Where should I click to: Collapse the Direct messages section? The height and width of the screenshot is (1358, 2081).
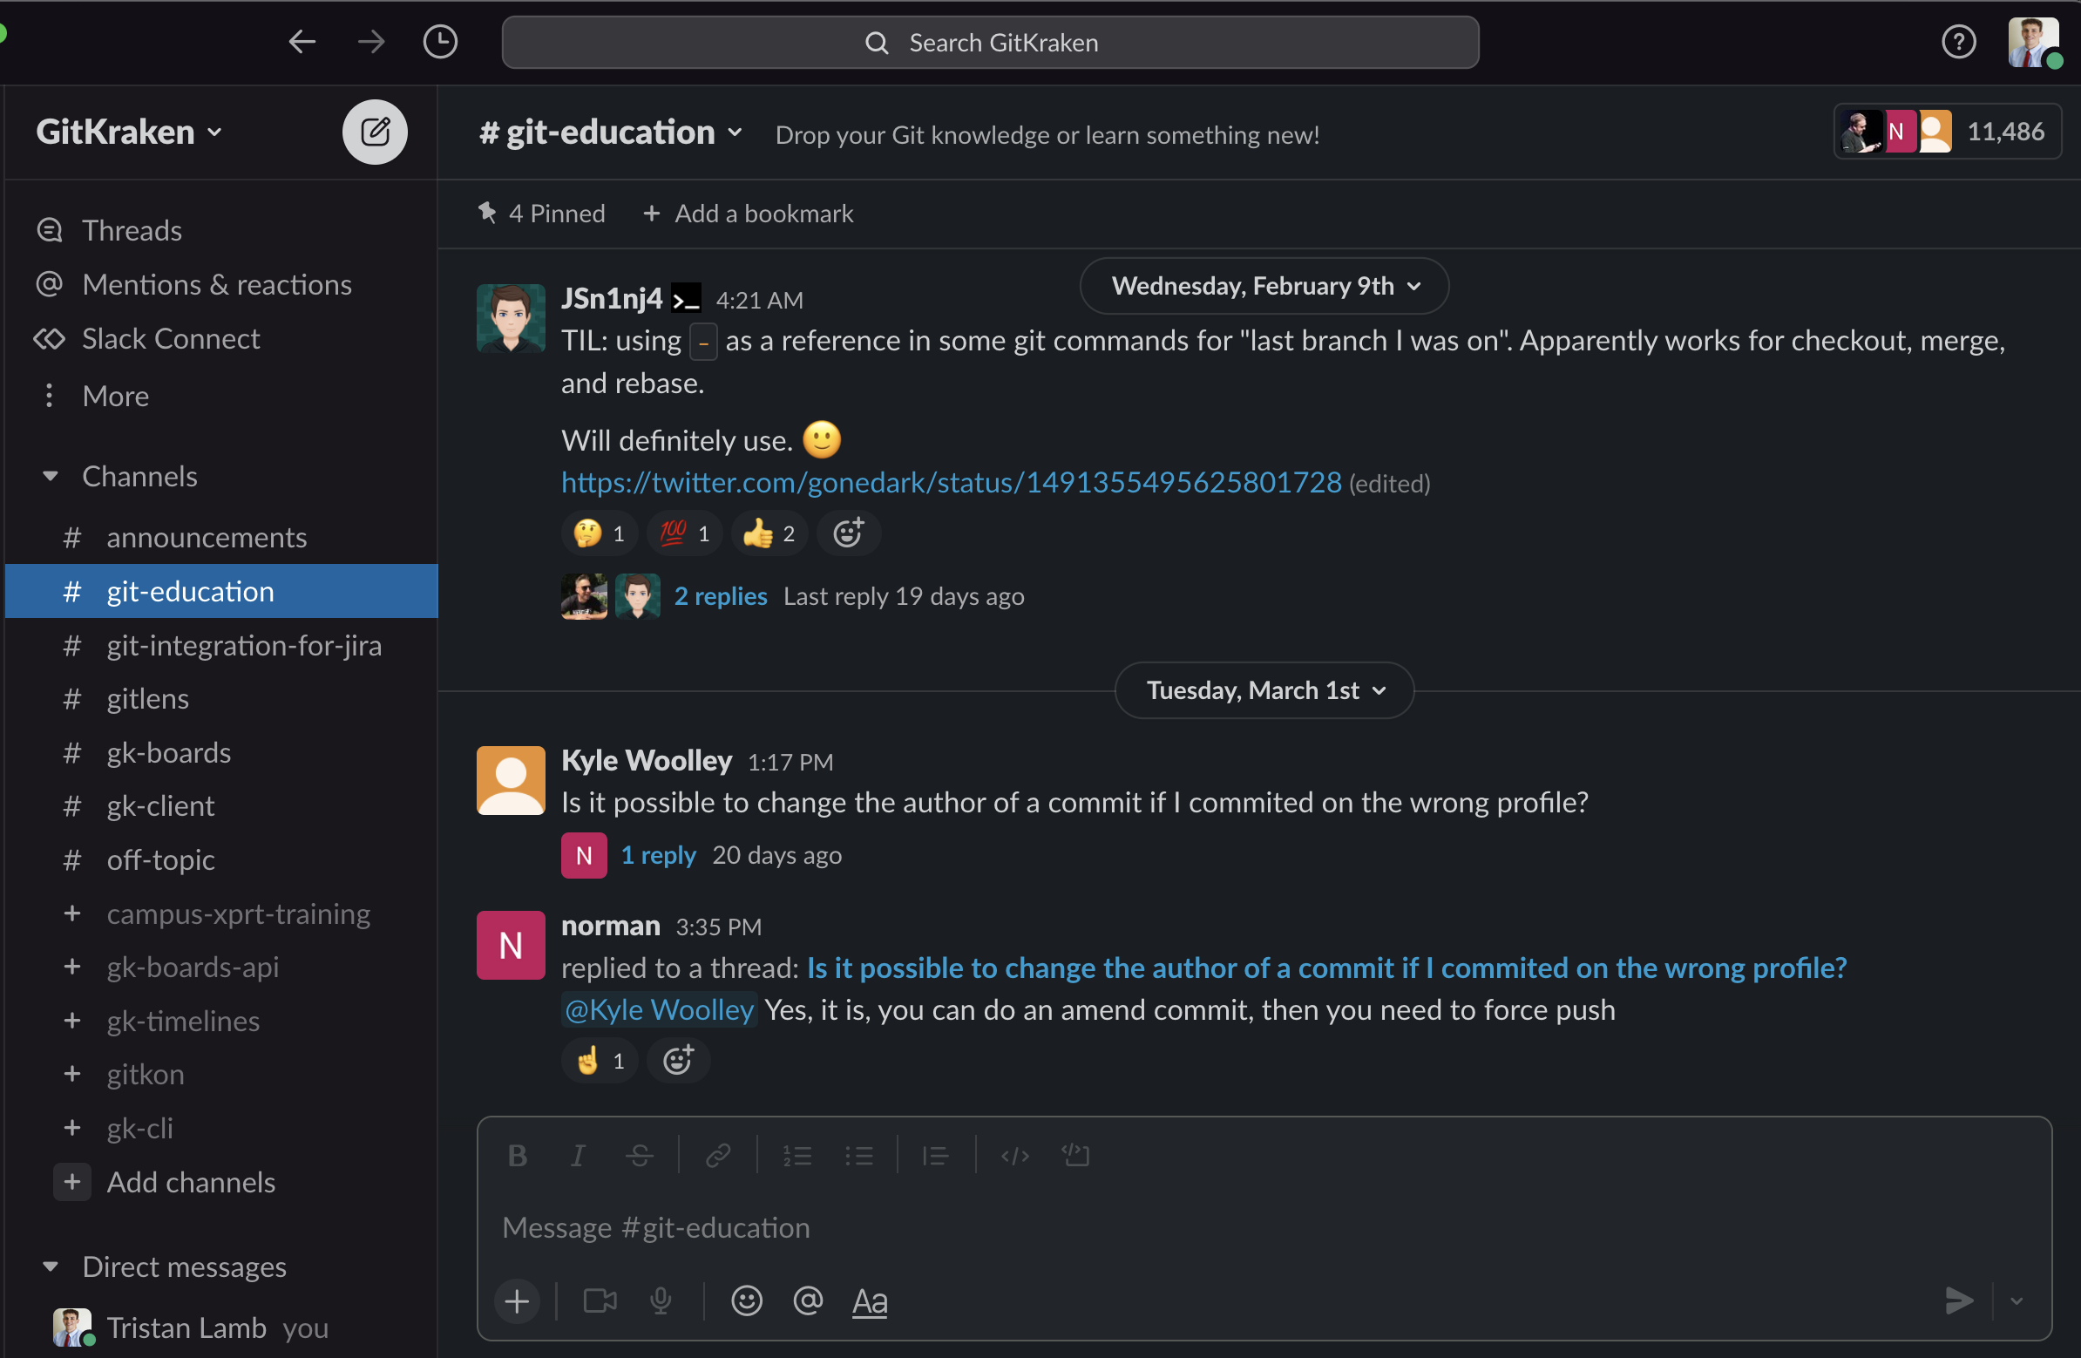click(x=50, y=1266)
